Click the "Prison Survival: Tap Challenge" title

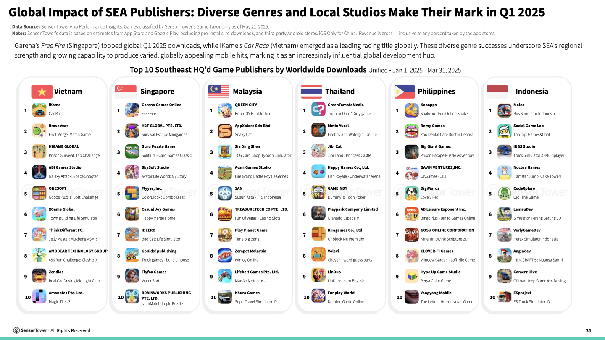pos(74,155)
